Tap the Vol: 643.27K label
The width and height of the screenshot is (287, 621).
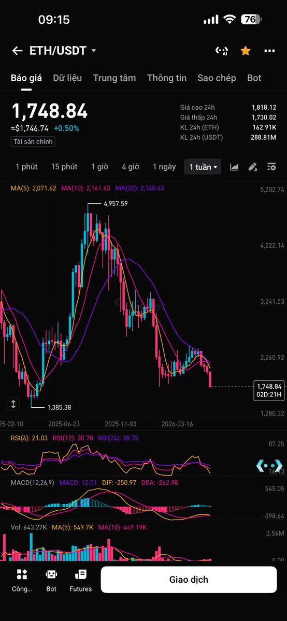click(30, 527)
